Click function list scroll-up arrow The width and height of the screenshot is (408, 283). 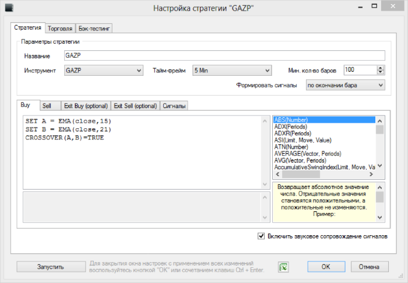379,121
